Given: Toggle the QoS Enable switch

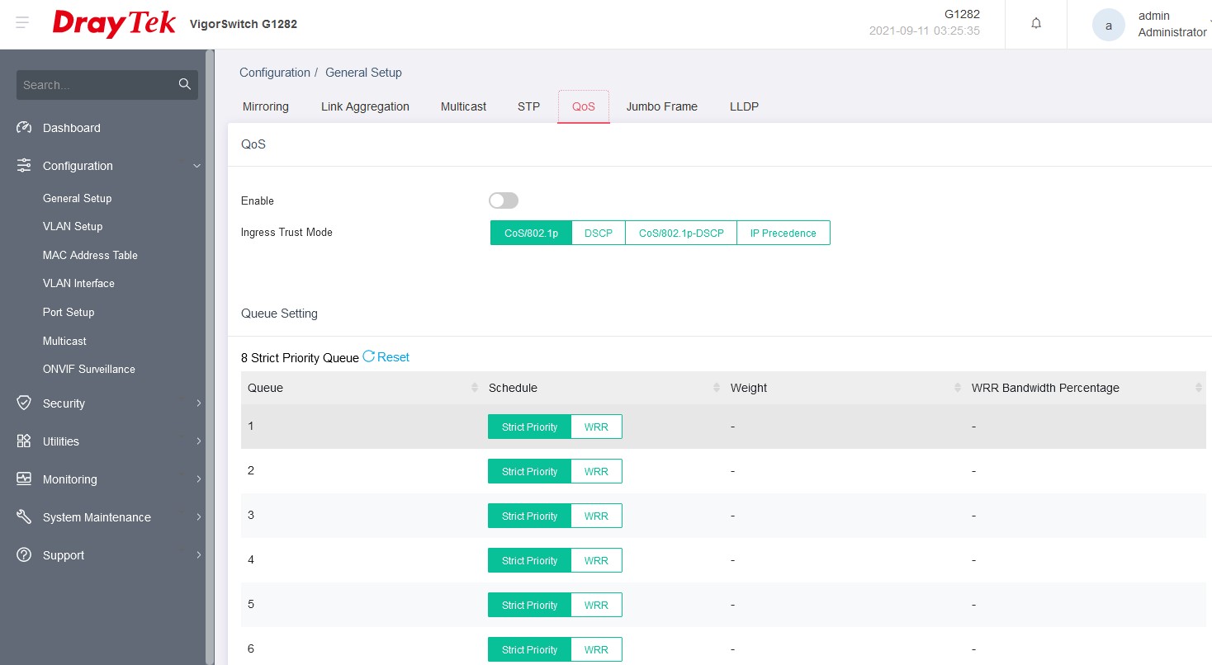Looking at the screenshot, I should (x=503, y=200).
